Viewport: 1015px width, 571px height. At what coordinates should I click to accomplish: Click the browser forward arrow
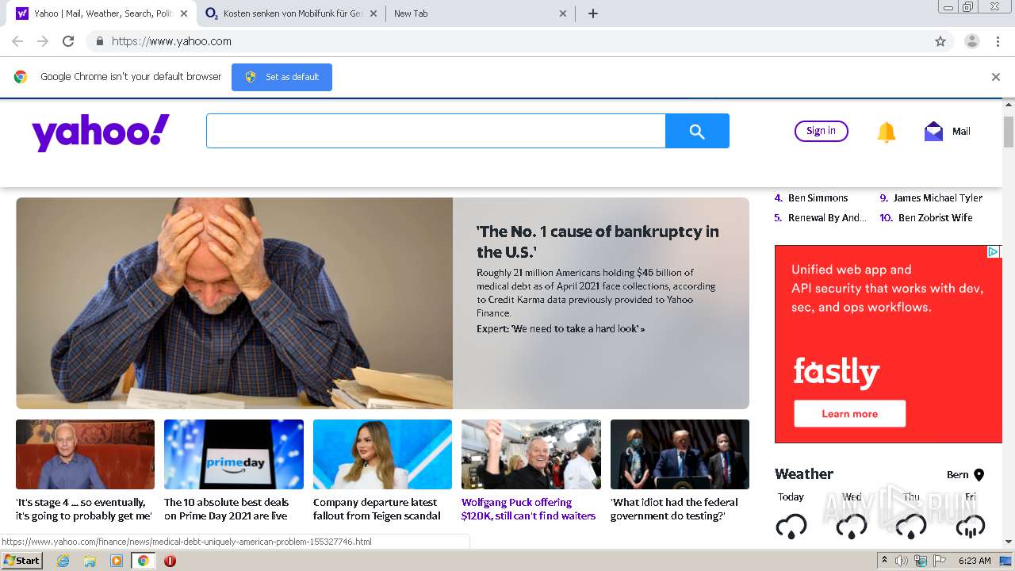43,41
